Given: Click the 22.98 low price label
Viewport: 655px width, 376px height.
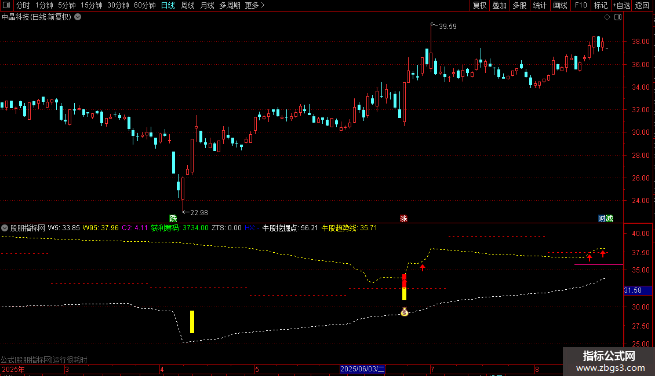Looking at the screenshot, I should click(x=199, y=213).
